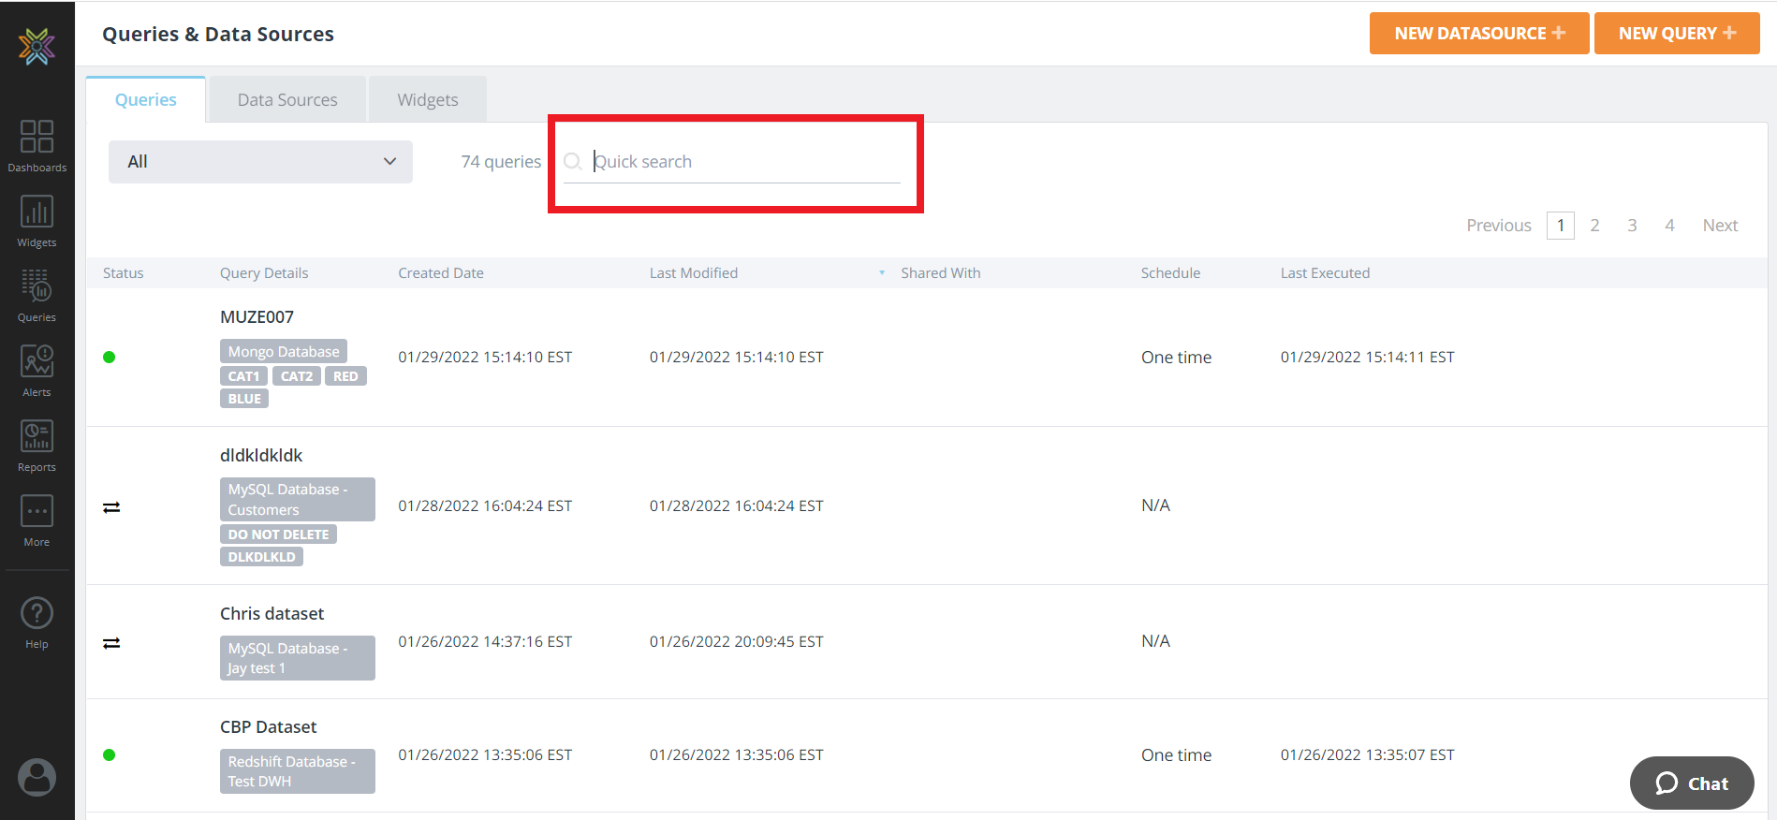Switch to the Data Sources tab
The width and height of the screenshot is (1777, 820).
(287, 100)
